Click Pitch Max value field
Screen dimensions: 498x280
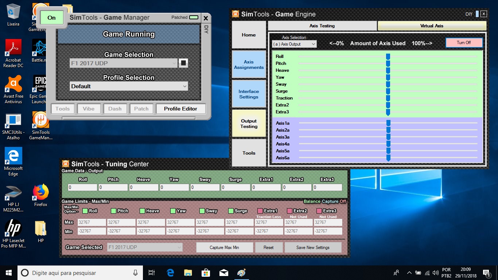click(121, 222)
